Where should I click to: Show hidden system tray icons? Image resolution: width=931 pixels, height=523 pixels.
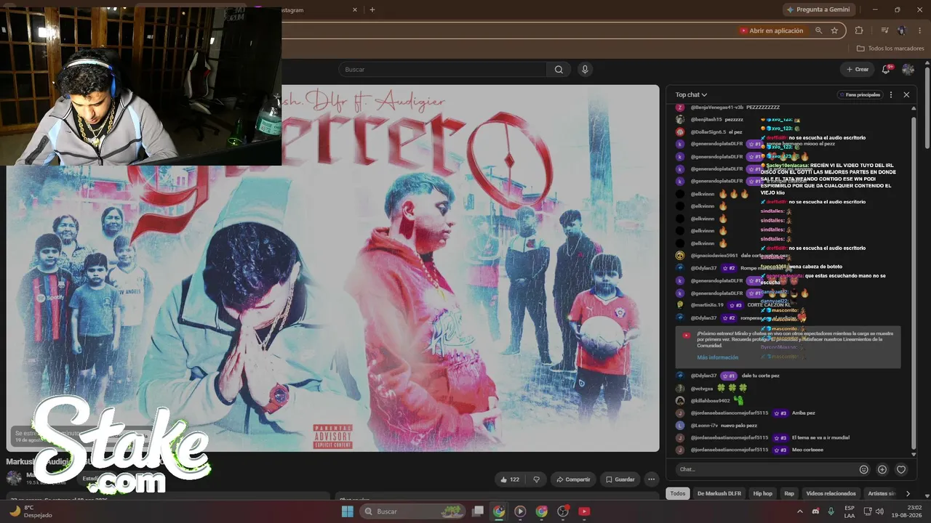tap(799, 511)
